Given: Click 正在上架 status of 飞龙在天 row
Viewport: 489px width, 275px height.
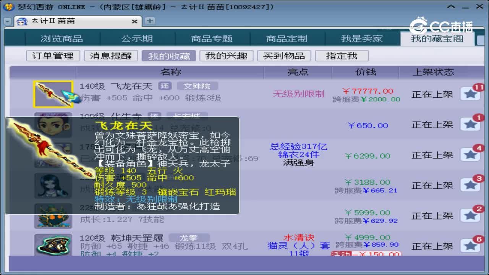Looking at the screenshot, I should (432, 94).
